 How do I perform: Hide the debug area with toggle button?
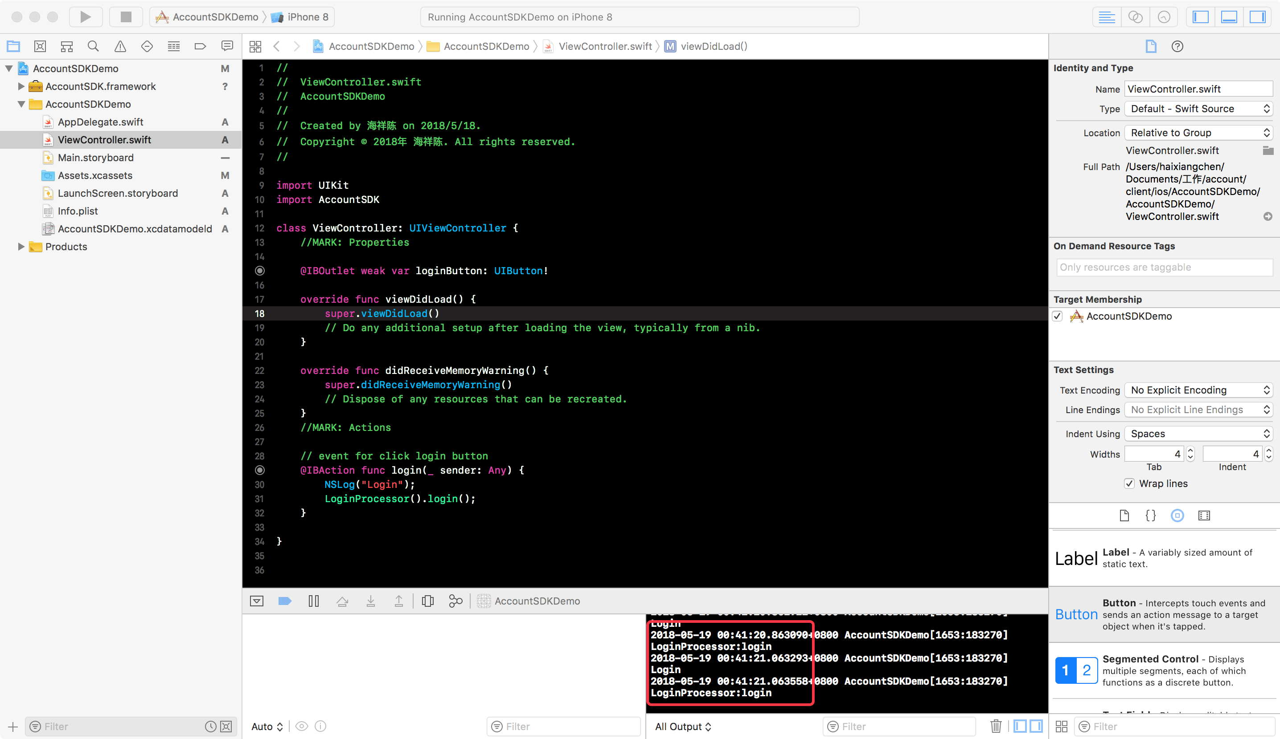(257, 601)
